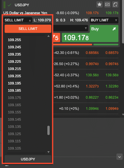
Task: Click the -42.30 (-0.61%) change value
Action: tap(66, 53)
